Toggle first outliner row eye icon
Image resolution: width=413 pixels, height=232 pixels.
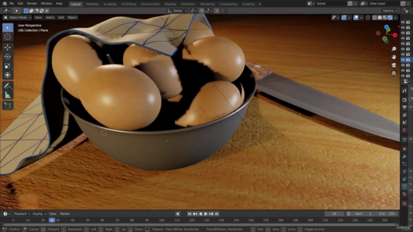coord(403,23)
